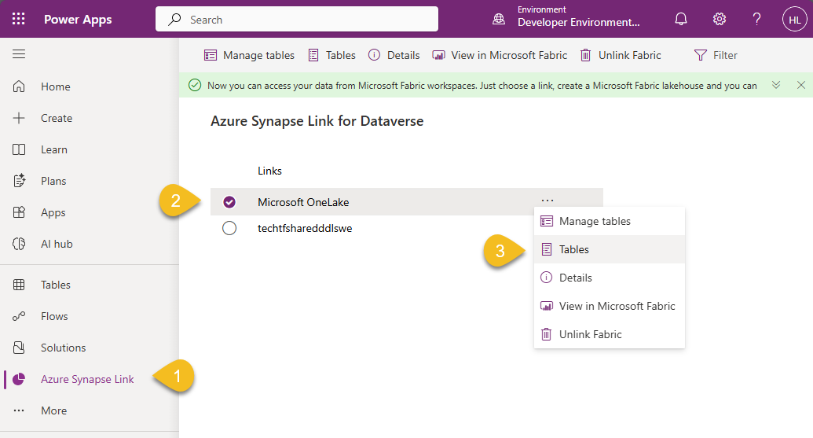The width and height of the screenshot is (813, 438).
Task: Click into the Search box
Action: click(297, 19)
